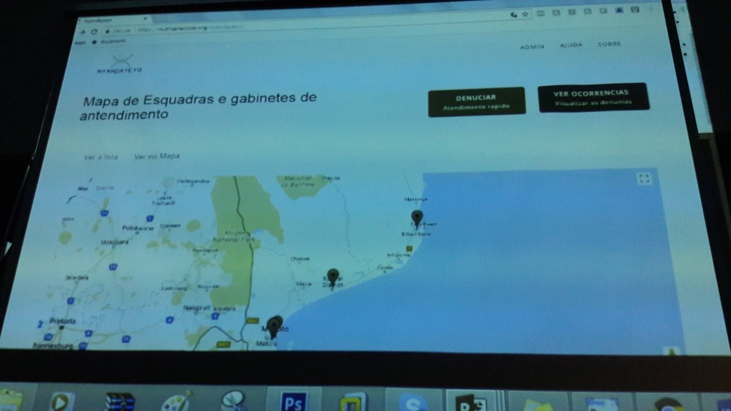
Task: Click the browser forward arrow
Action: click(x=82, y=32)
